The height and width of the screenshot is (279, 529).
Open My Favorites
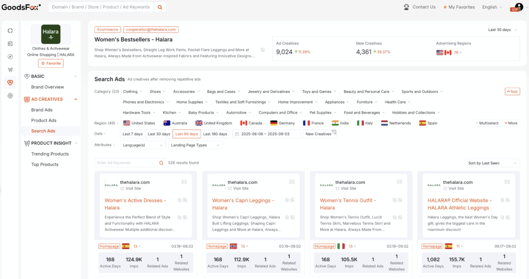click(459, 7)
